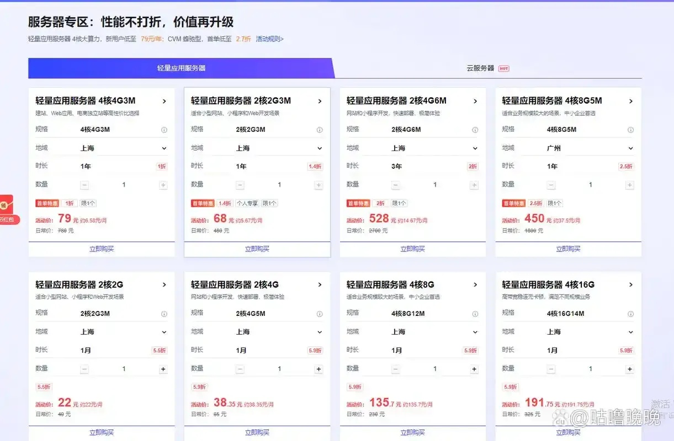Show the info icon for 2核2G3M in the first row
The height and width of the screenshot is (441, 674).
(x=320, y=130)
